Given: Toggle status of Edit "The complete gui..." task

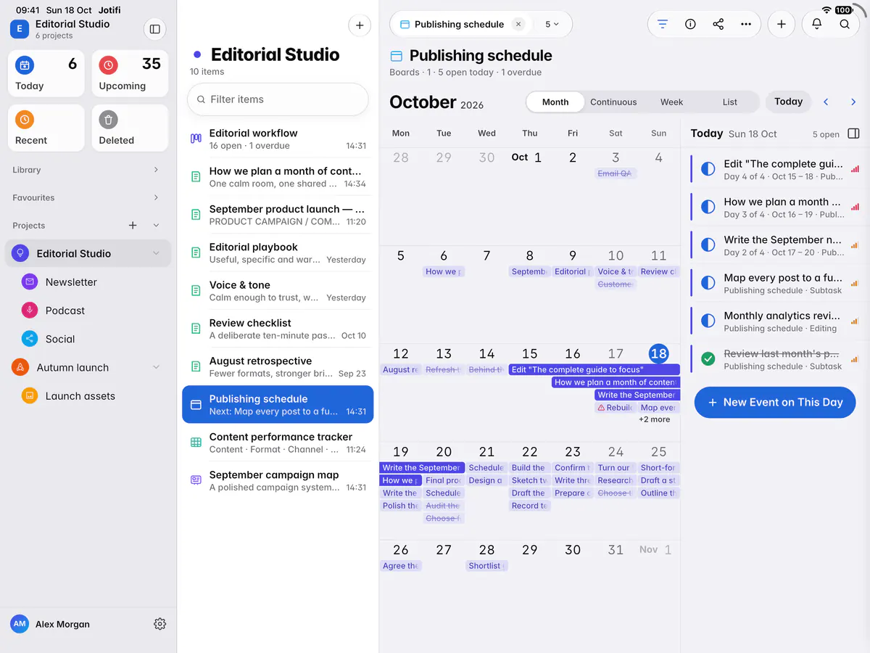Looking at the screenshot, I should click(x=708, y=170).
